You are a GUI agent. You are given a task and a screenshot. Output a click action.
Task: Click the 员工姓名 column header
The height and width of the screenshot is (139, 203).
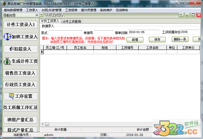[x=80, y=48]
